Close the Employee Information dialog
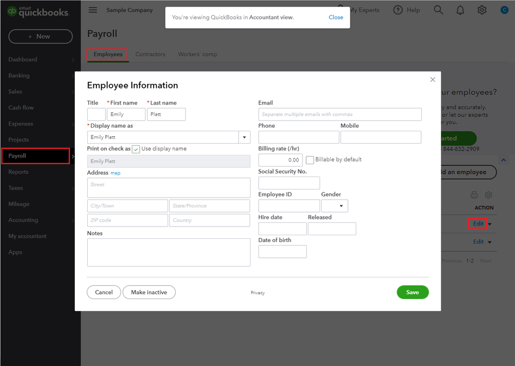Image resolution: width=515 pixels, height=366 pixels. pyautogui.click(x=433, y=79)
